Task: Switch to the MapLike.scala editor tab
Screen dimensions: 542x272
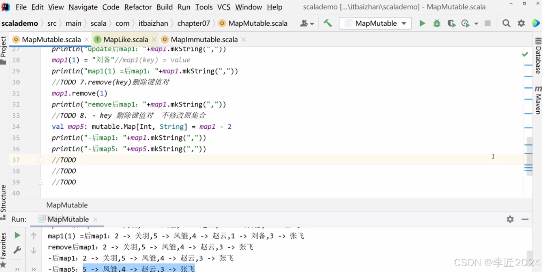Action: click(x=126, y=39)
